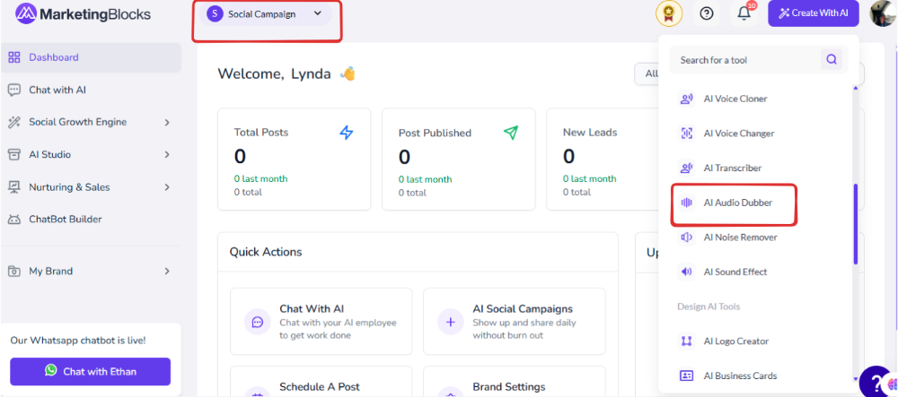Click the My Brand folder icon
The height and width of the screenshot is (397, 898).
(x=14, y=272)
